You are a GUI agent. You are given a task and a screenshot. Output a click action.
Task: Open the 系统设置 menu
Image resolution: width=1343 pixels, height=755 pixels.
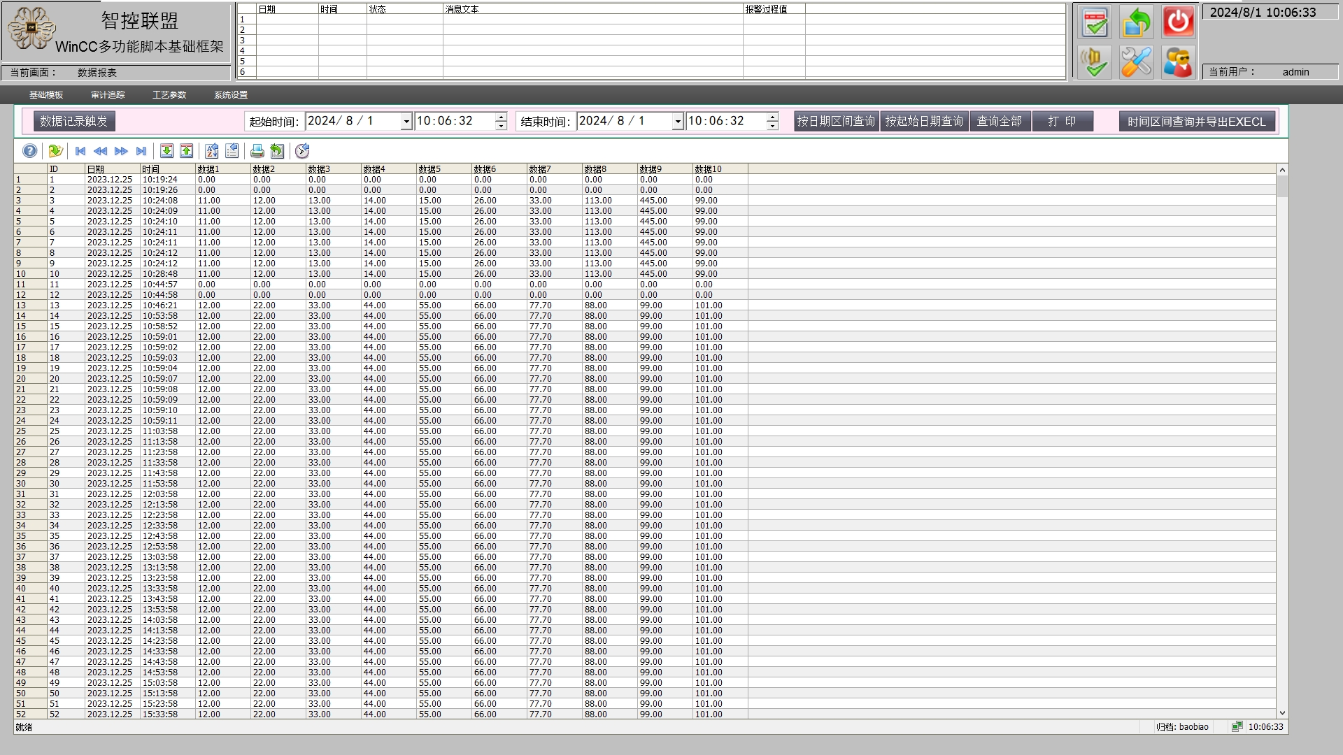click(x=231, y=95)
